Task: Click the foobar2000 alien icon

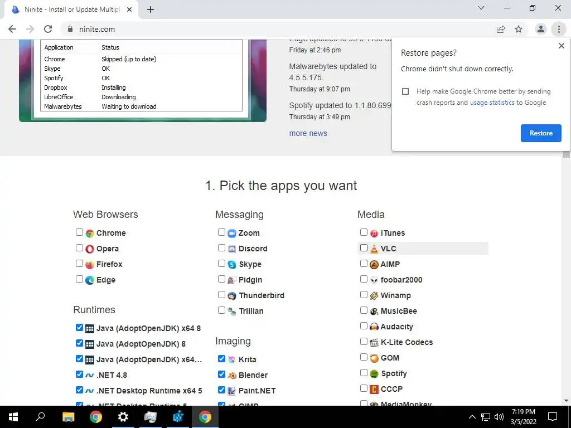Action: tap(374, 280)
